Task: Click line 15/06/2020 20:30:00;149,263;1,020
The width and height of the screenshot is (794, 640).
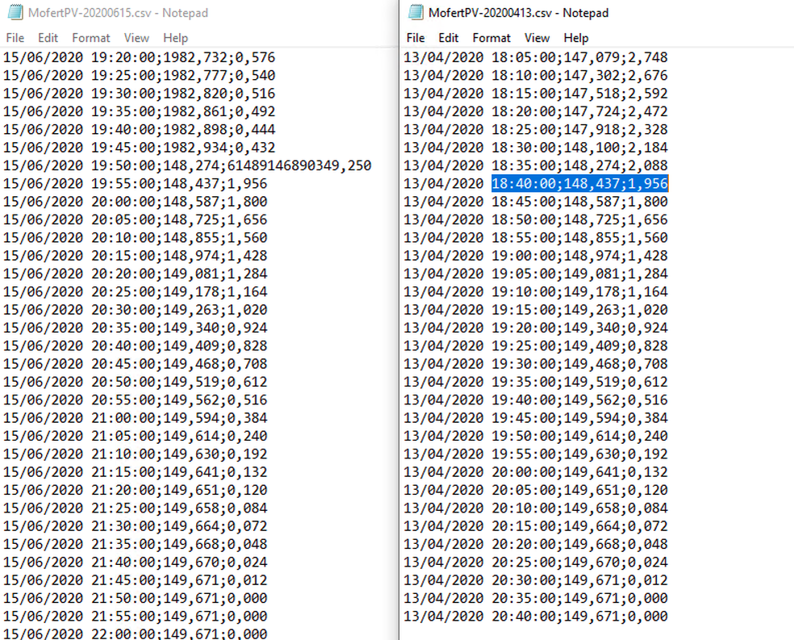Action: [136, 310]
